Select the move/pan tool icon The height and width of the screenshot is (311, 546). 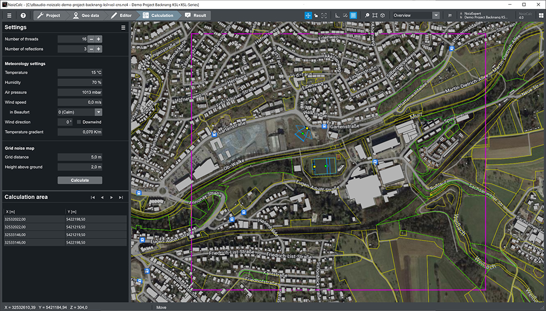(x=308, y=15)
